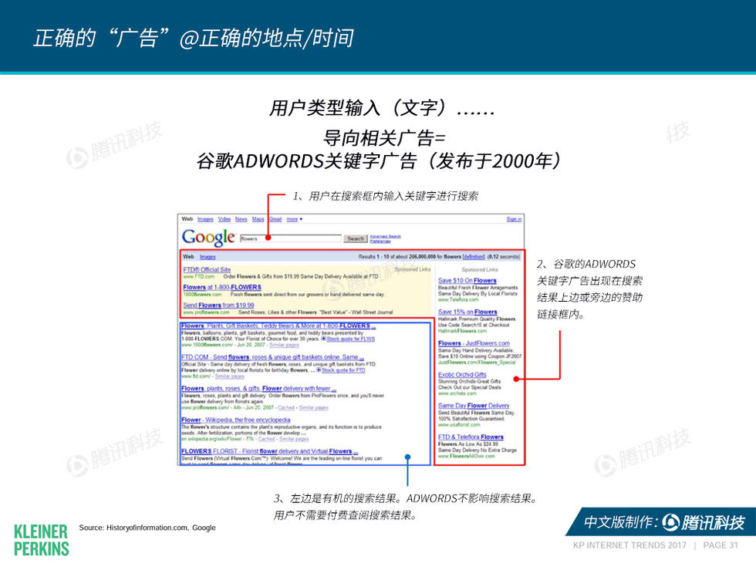Open the Images link in Google's top bar

pos(205,219)
